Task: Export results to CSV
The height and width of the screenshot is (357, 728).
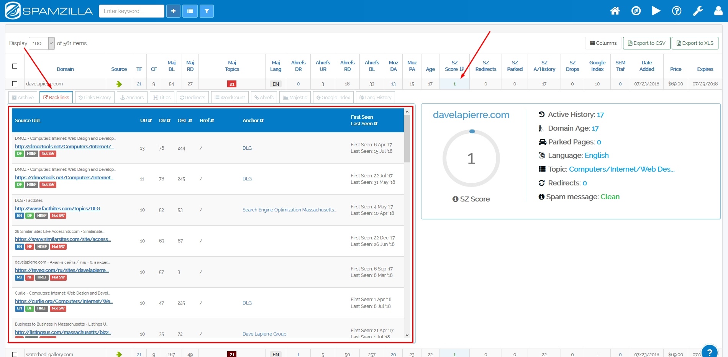Action: [x=647, y=43]
